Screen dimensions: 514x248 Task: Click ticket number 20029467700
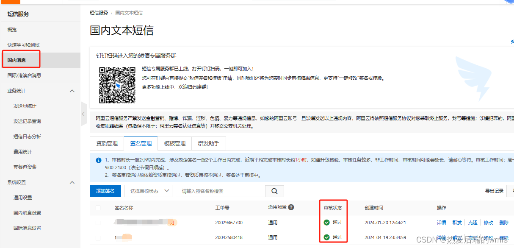[x=229, y=223]
